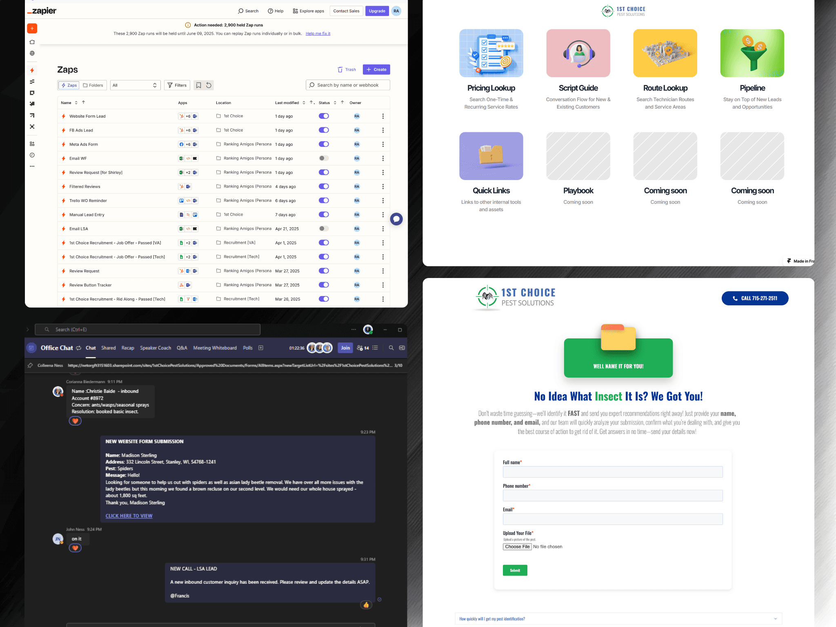Open the Recap tab in Office Chat
Viewport: 836px width, 627px height.
click(x=128, y=348)
